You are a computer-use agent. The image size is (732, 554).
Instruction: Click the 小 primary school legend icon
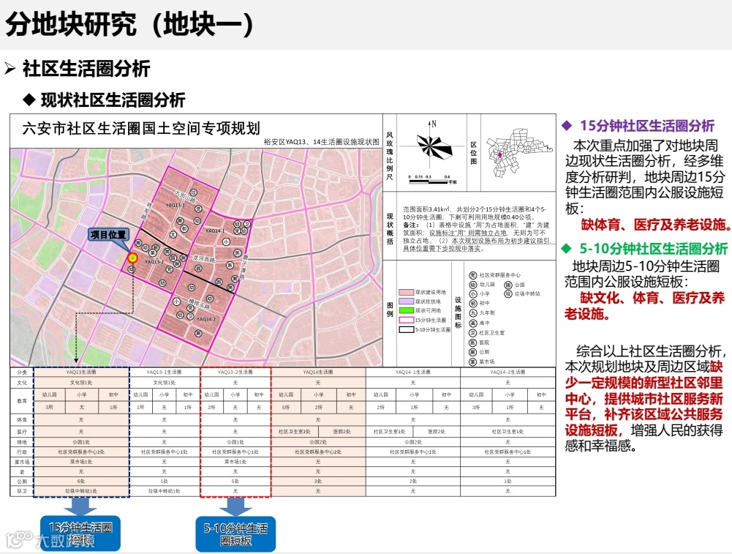pyautogui.click(x=473, y=293)
